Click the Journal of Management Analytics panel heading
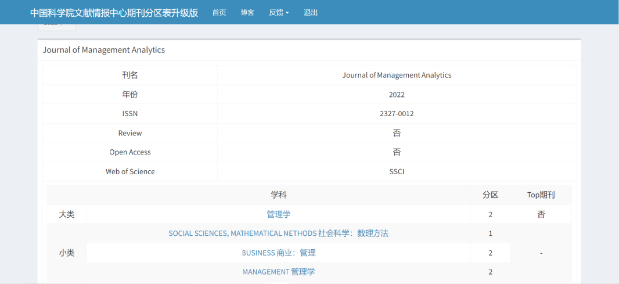Viewport: 619px width, 284px height. pos(104,50)
